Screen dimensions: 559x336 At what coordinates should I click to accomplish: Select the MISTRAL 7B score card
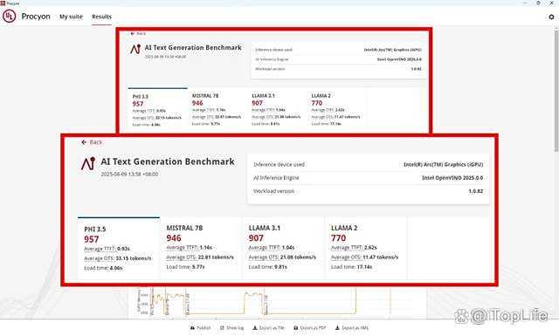pos(201,248)
